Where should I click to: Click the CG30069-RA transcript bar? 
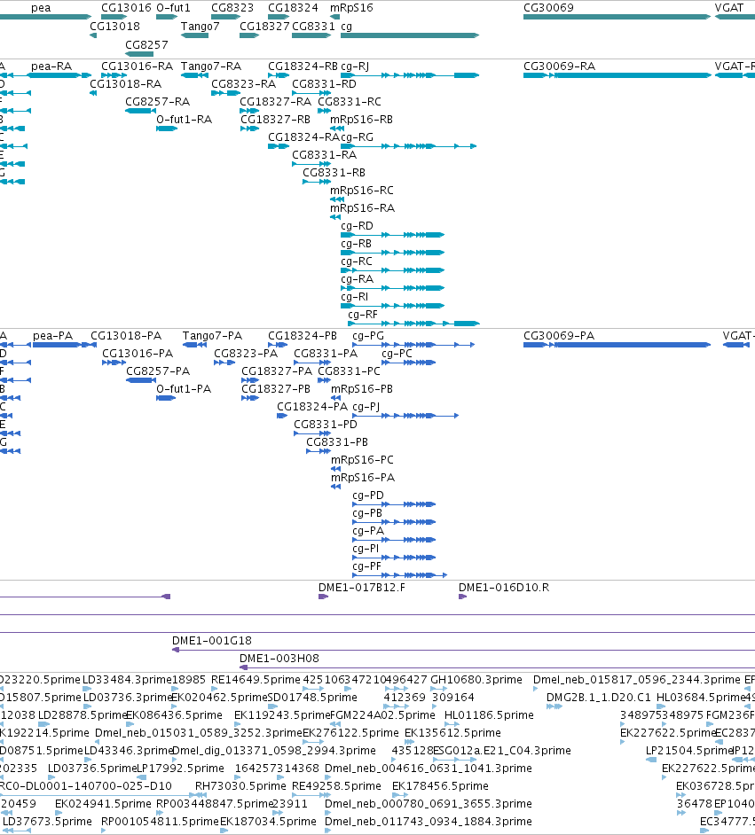tap(617, 75)
